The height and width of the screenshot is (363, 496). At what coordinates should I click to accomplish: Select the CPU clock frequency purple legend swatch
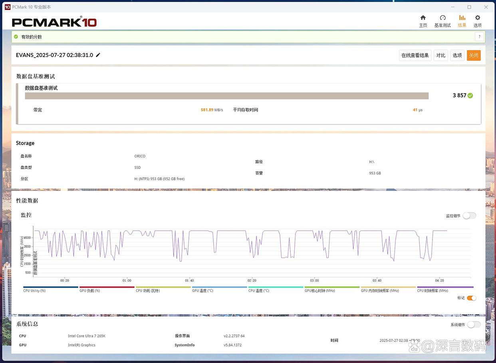(x=445, y=287)
